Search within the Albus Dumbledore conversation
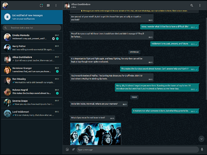 point(192,5)
